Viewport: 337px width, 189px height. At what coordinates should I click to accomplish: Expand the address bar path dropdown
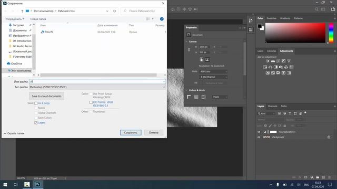point(107,11)
